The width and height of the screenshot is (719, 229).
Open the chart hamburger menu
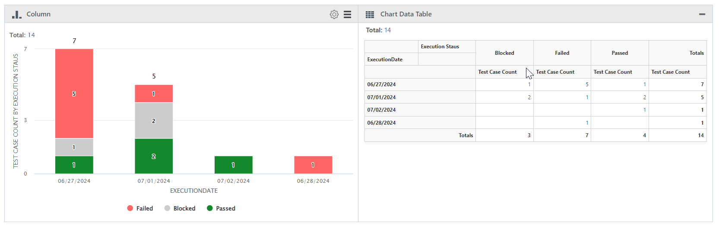point(347,14)
